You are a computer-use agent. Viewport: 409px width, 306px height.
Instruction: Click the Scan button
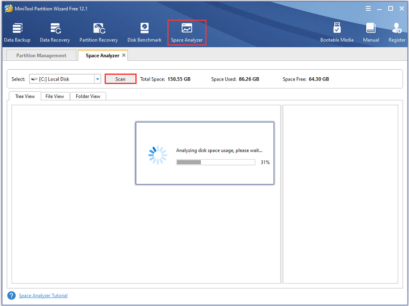point(120,79)
